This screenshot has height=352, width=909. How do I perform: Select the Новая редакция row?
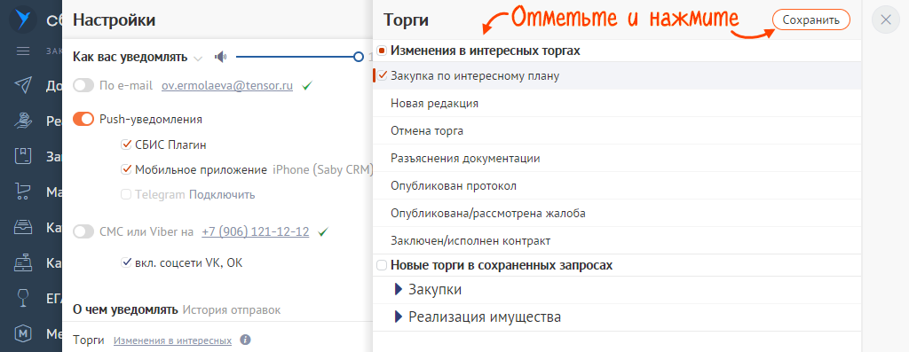point(617,103)
